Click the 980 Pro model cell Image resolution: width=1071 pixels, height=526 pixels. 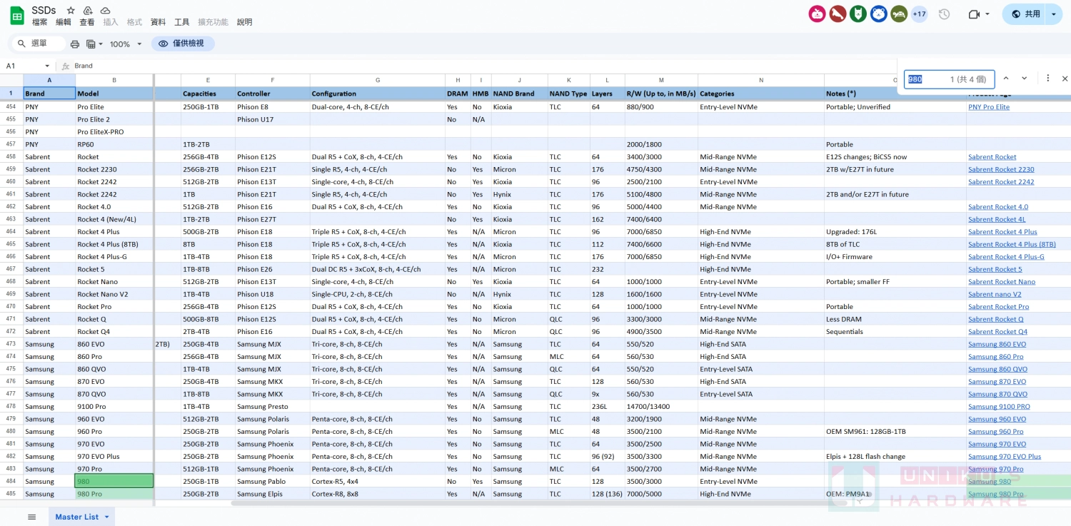click(114, 494)
